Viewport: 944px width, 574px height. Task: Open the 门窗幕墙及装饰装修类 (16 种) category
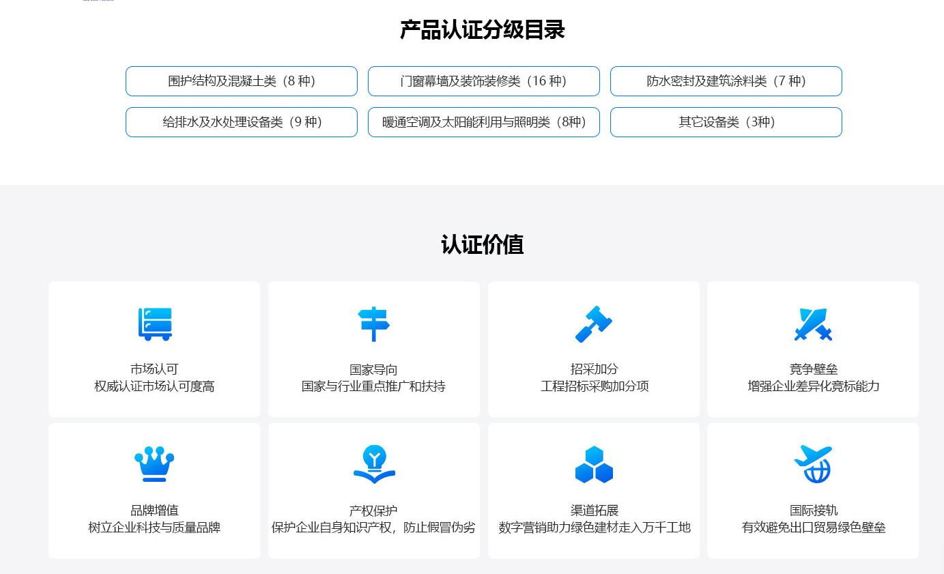click(x=484, y=81)
